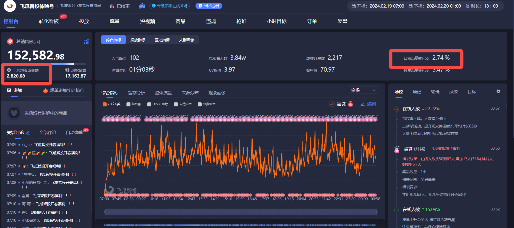
Task: Open 专属顾问 在线答疑 chat
Action: (x=170, y=6)
